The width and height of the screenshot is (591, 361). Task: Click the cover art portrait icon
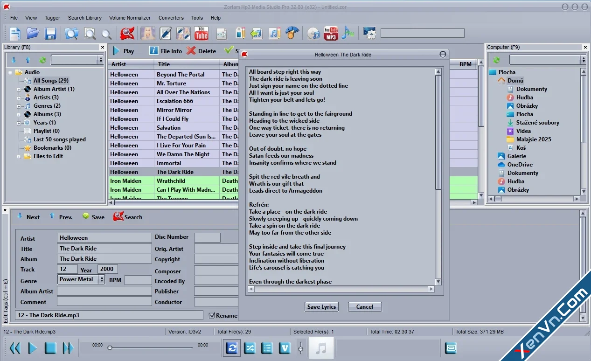pyautogui.click(x=148, y=34)
